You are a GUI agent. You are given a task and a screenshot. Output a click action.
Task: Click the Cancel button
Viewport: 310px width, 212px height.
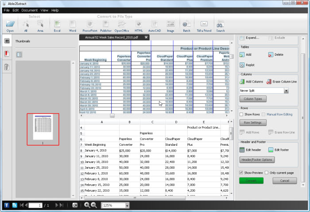coord(285,181)
